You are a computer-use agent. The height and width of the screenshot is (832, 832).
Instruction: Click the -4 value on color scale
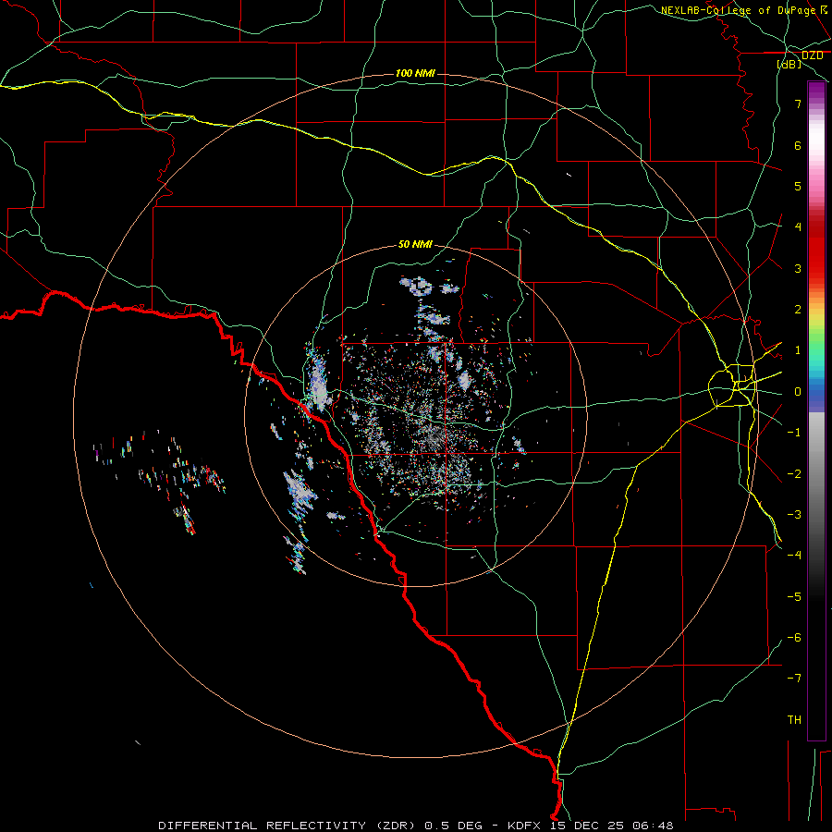coord(794,555)
